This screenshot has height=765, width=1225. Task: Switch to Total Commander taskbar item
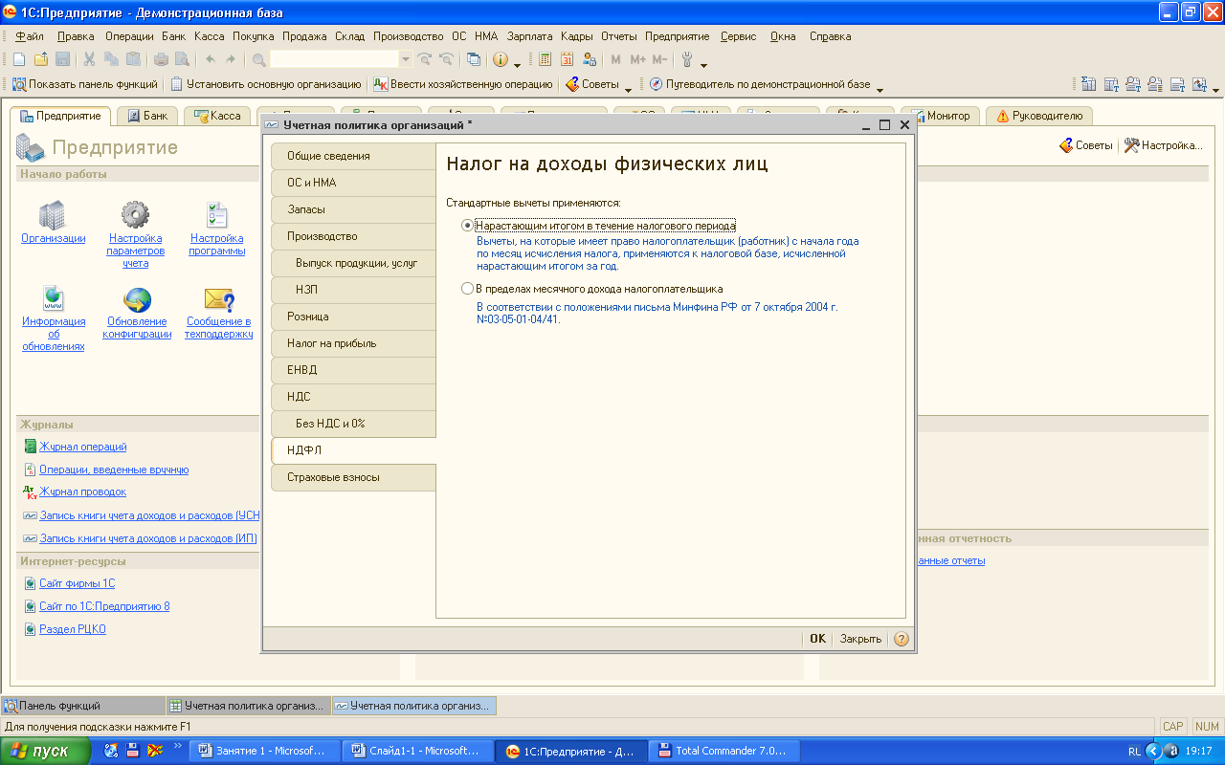pos(724,751)
